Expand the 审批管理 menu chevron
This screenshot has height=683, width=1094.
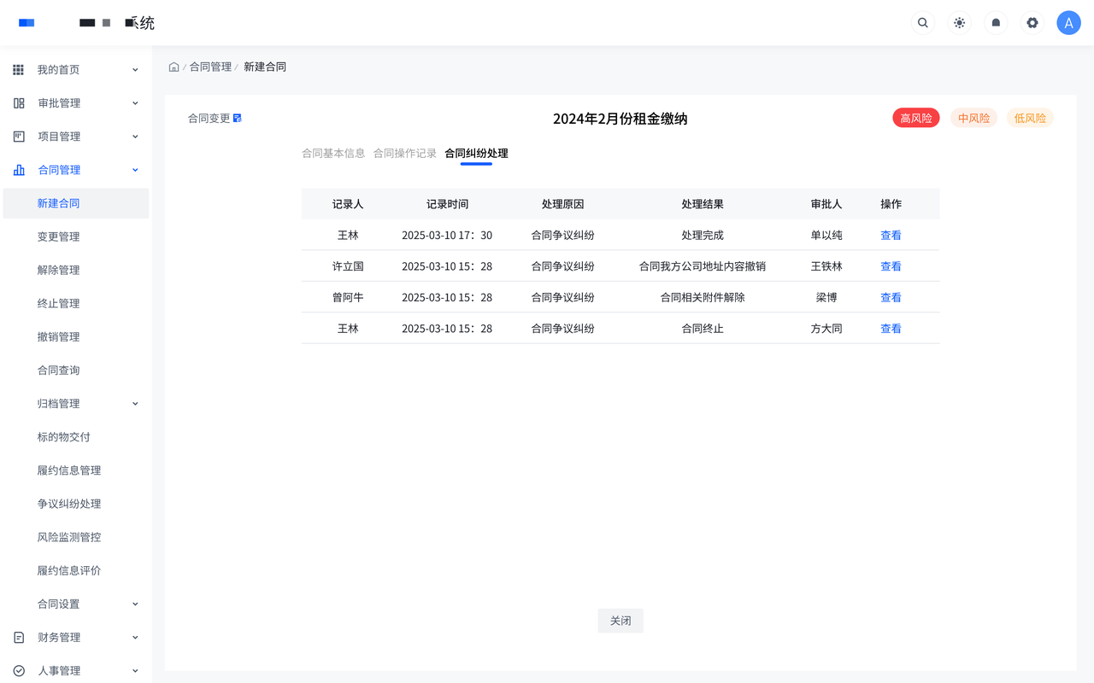pos(135,103)
